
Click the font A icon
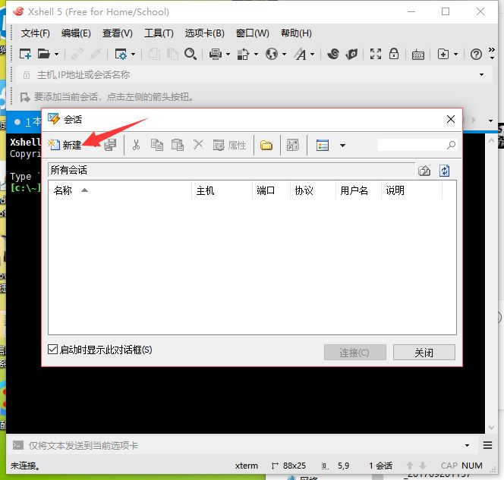point(301,54)
